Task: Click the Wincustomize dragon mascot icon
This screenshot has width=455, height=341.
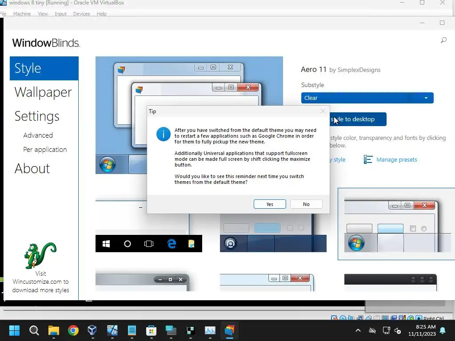Action: pos(40,255)
